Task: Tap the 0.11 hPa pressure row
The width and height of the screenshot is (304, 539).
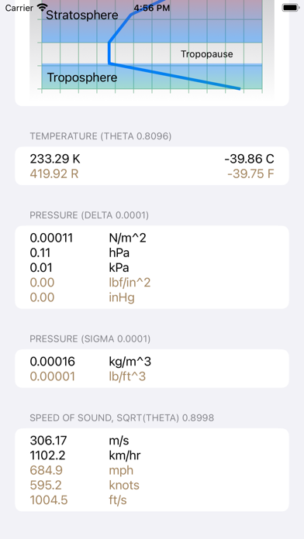Action: (152, 253)
